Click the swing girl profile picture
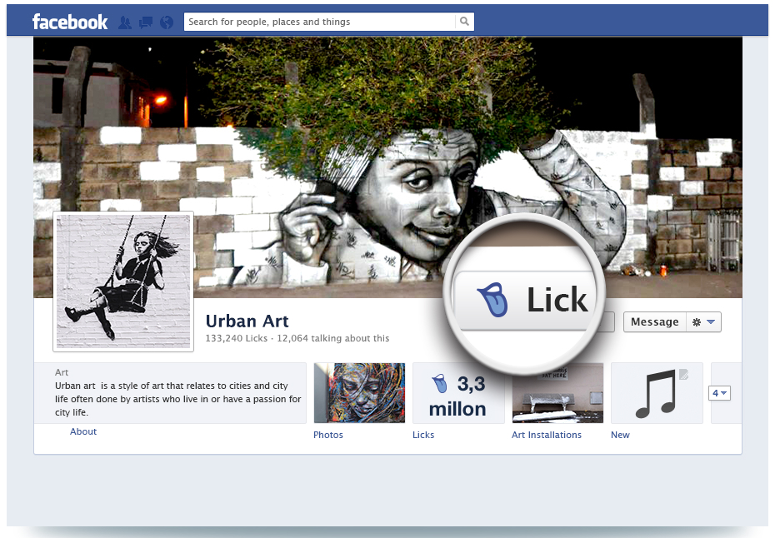This screenshot has height=538, width=775. [123, 281]
